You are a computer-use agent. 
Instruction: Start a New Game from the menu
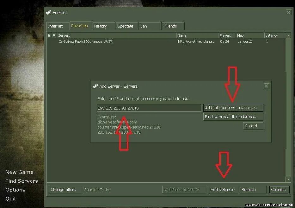[x=19, y=172]
